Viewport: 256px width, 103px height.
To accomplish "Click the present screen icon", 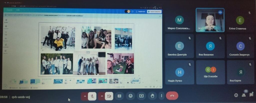I will (x=141, y=96).
